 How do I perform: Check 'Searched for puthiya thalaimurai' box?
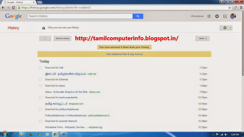[40, 109]
